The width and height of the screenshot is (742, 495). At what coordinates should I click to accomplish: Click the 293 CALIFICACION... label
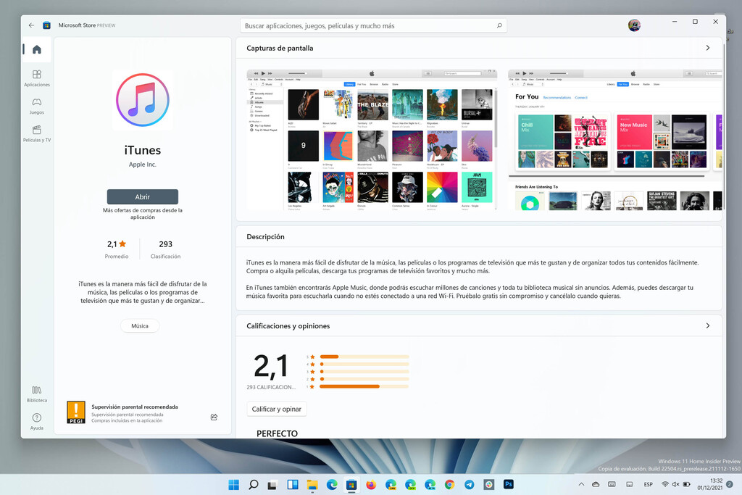(x=271, y=387)
